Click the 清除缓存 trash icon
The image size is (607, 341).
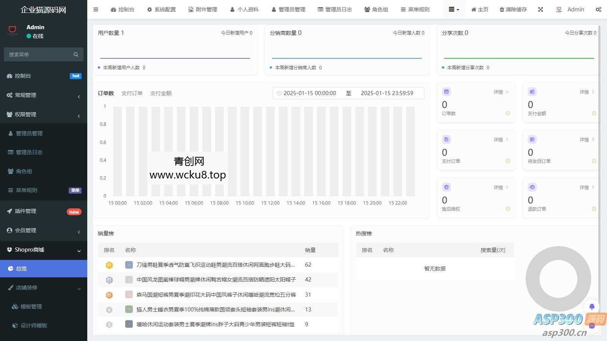[x=513, y=9]
